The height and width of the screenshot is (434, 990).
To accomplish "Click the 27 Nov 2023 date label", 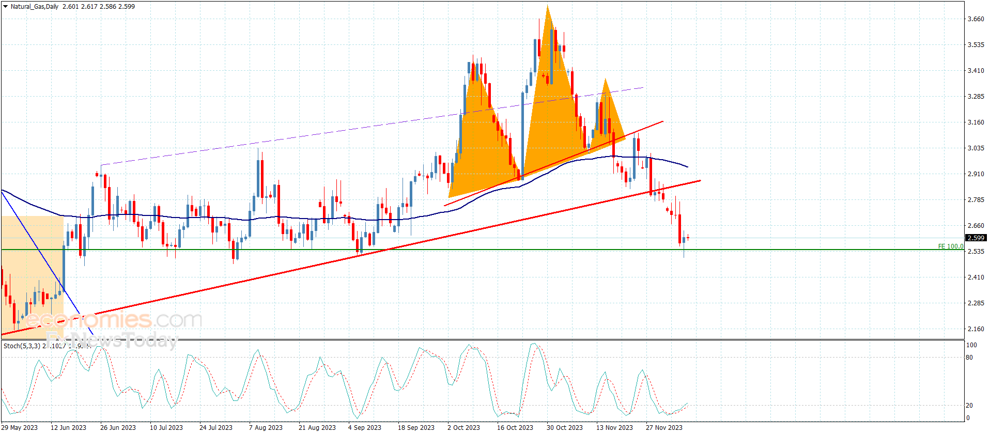I will [664, 427].
